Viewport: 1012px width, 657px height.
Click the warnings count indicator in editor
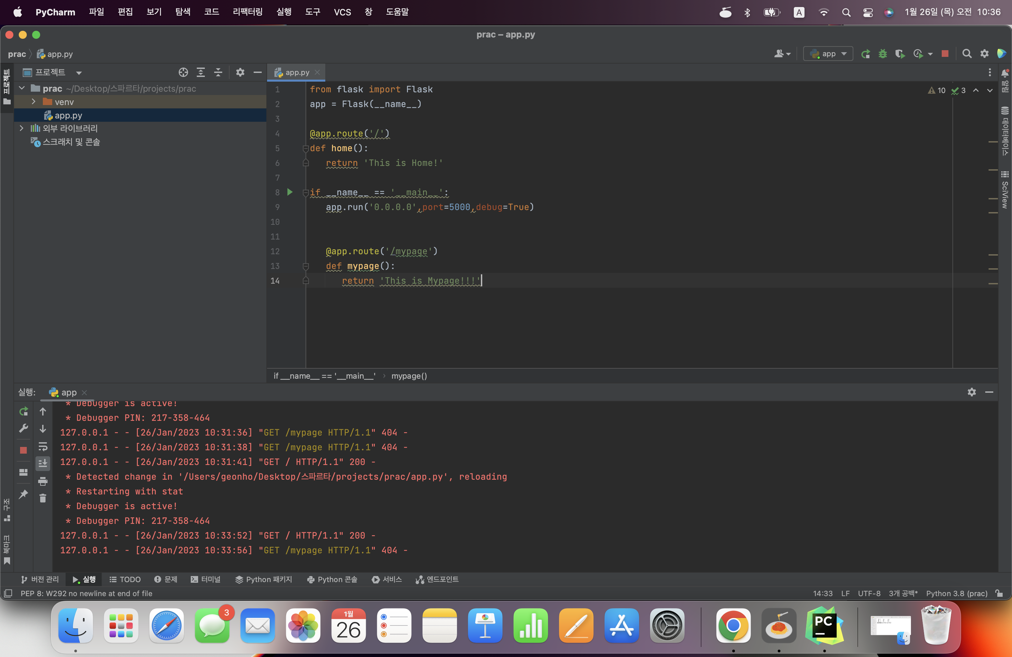point(937,90)
